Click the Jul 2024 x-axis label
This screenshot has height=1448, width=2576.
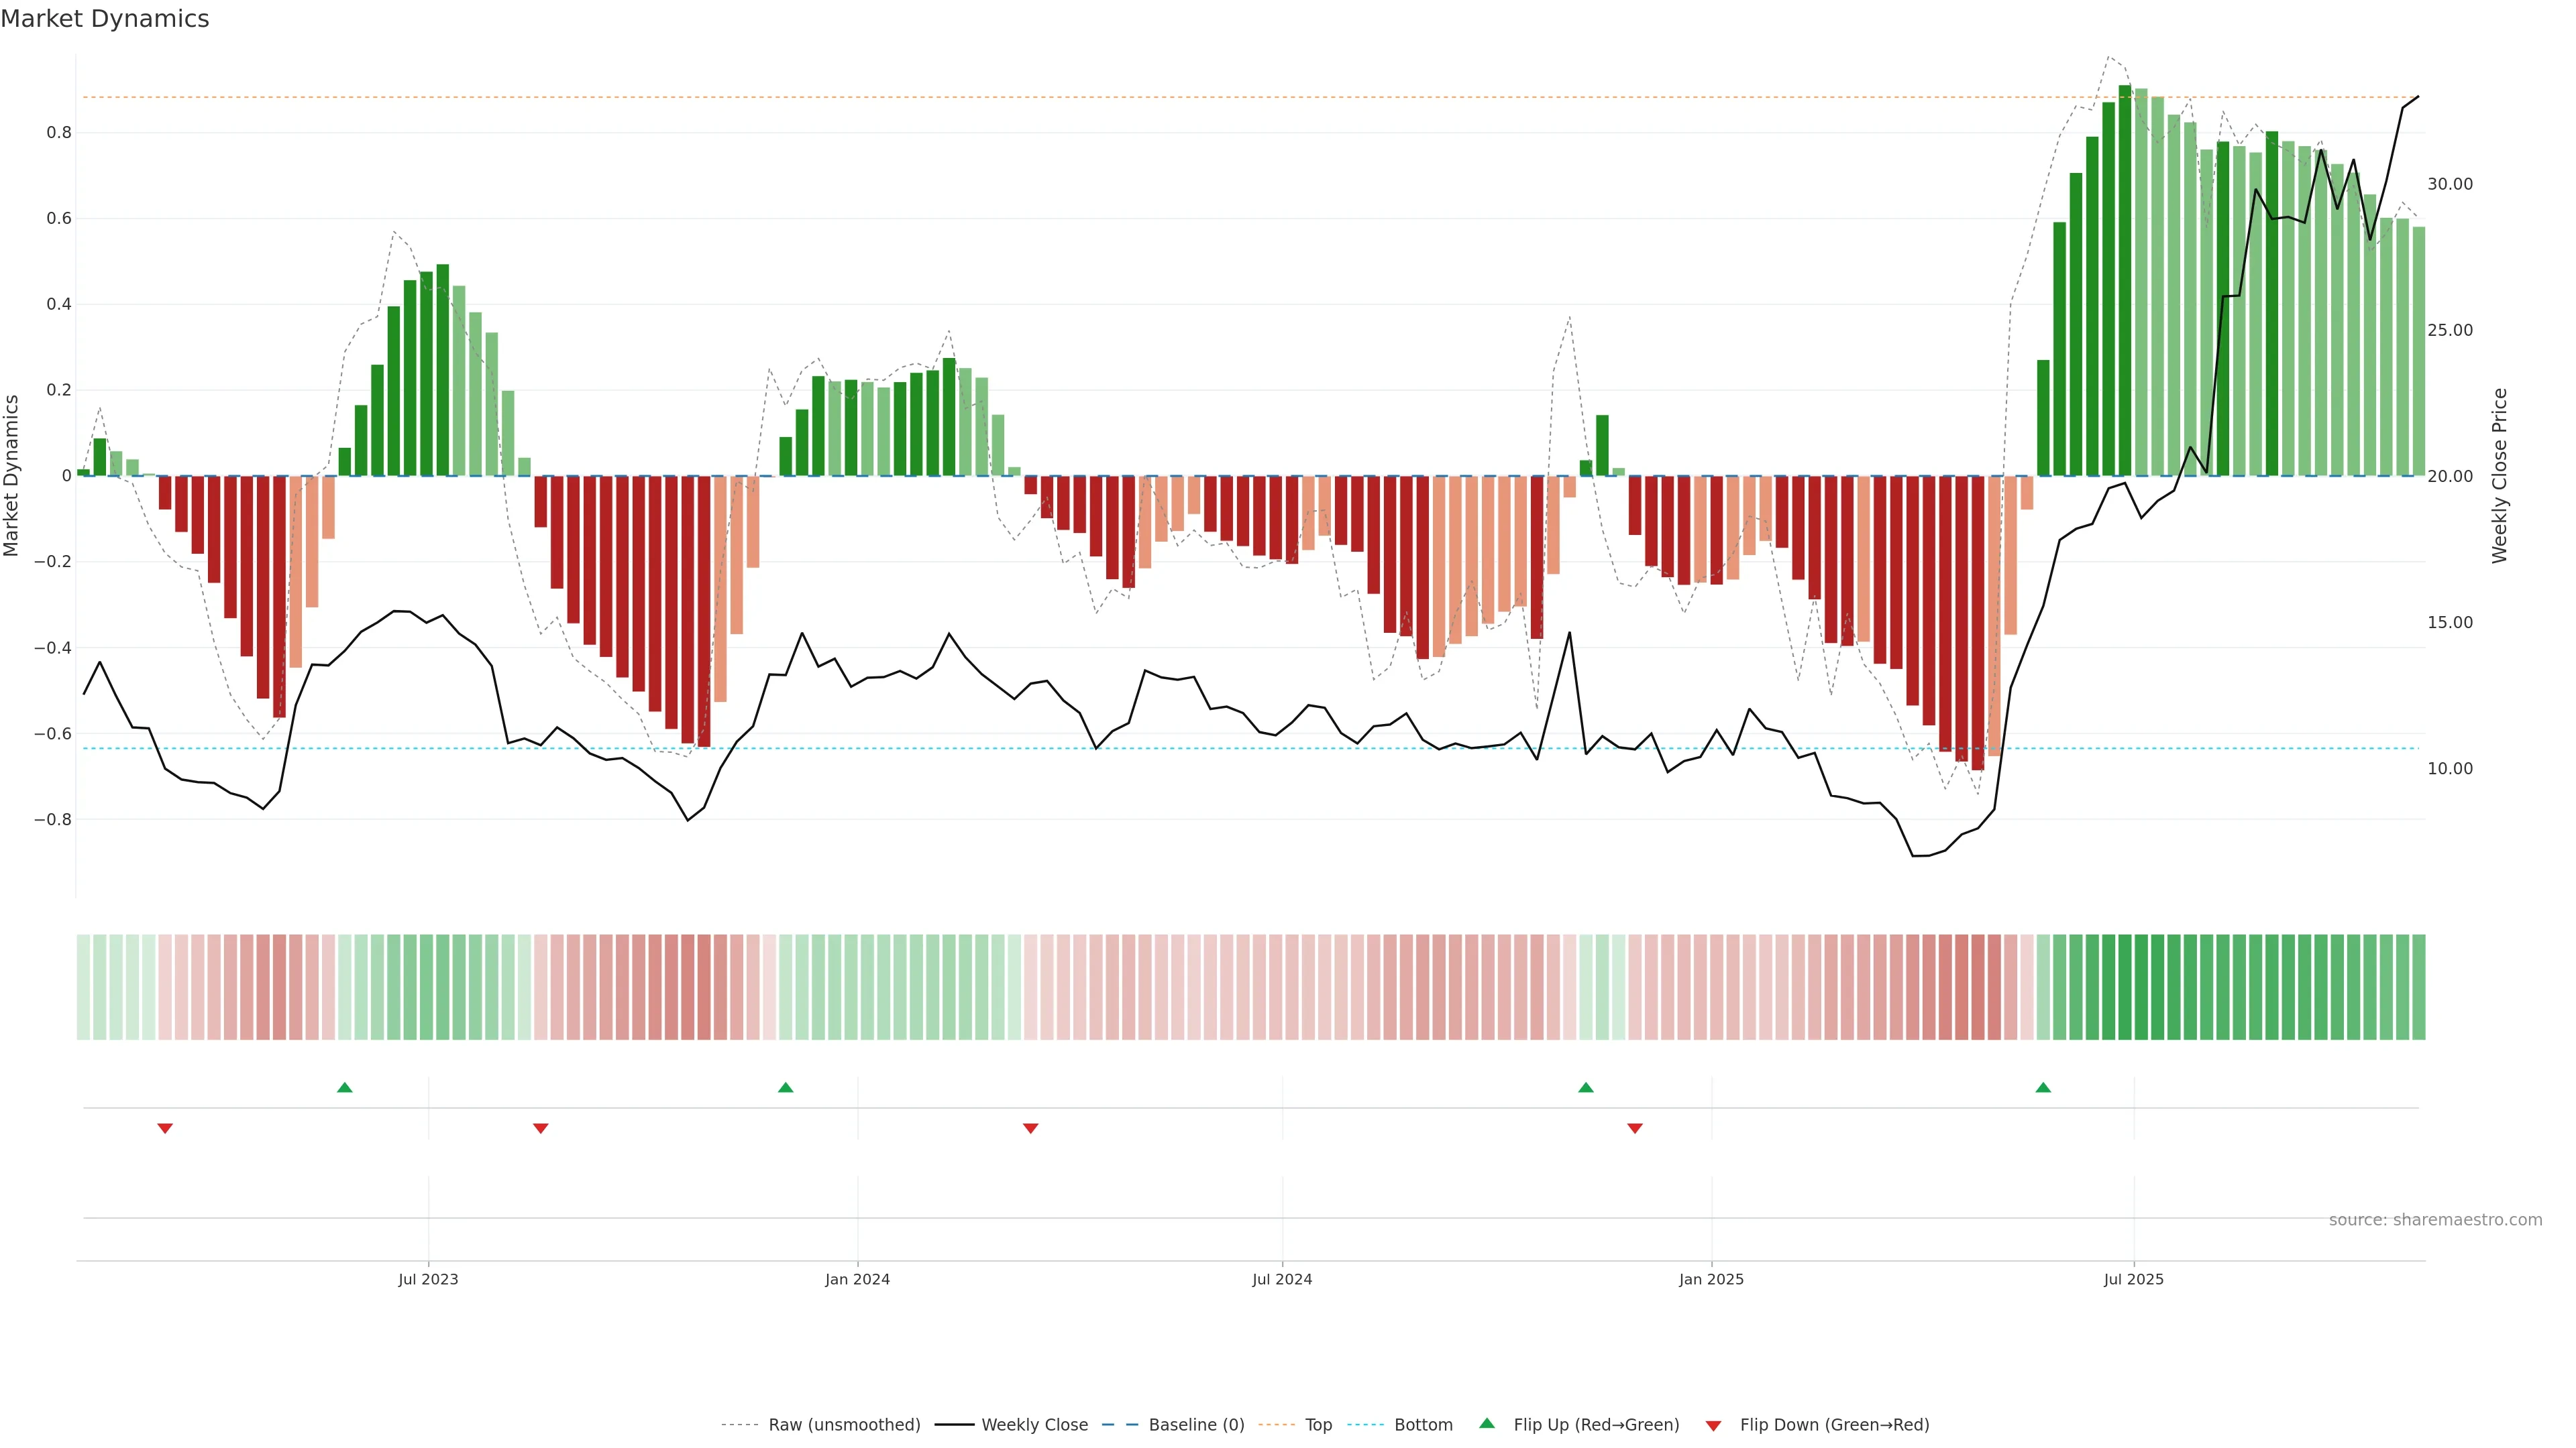1282,1279
